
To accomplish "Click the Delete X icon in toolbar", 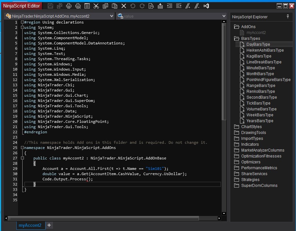I will pos(124,6).
